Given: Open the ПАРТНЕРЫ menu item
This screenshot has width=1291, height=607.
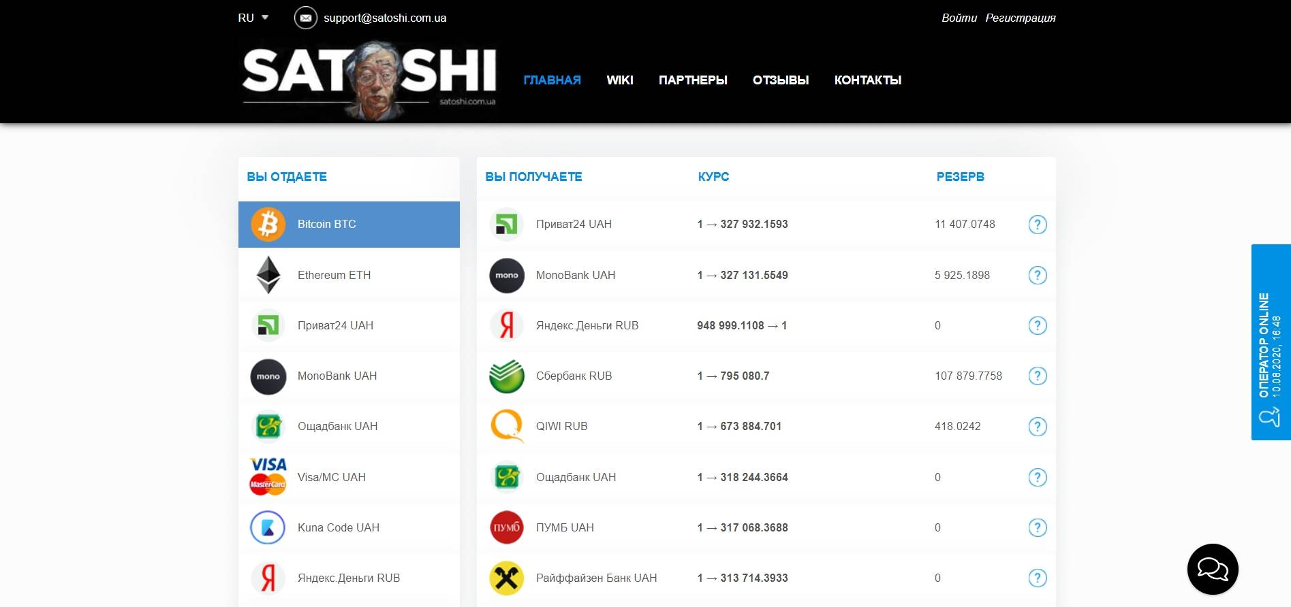Looking at the screenshot, I should tap(693, 80).
